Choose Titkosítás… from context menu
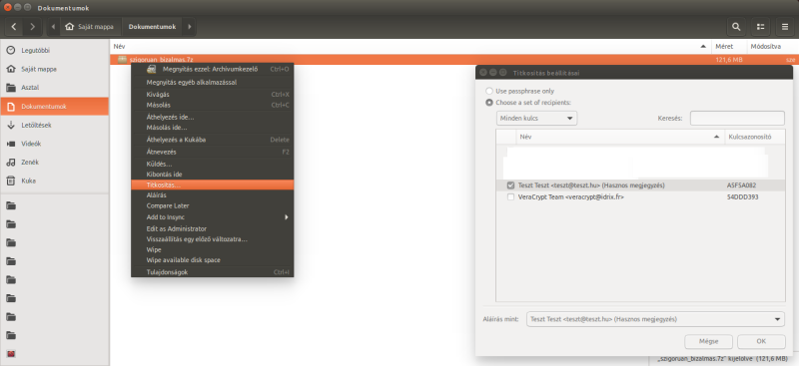This screenshot has height=366, width=799. [x=212, y=184]
